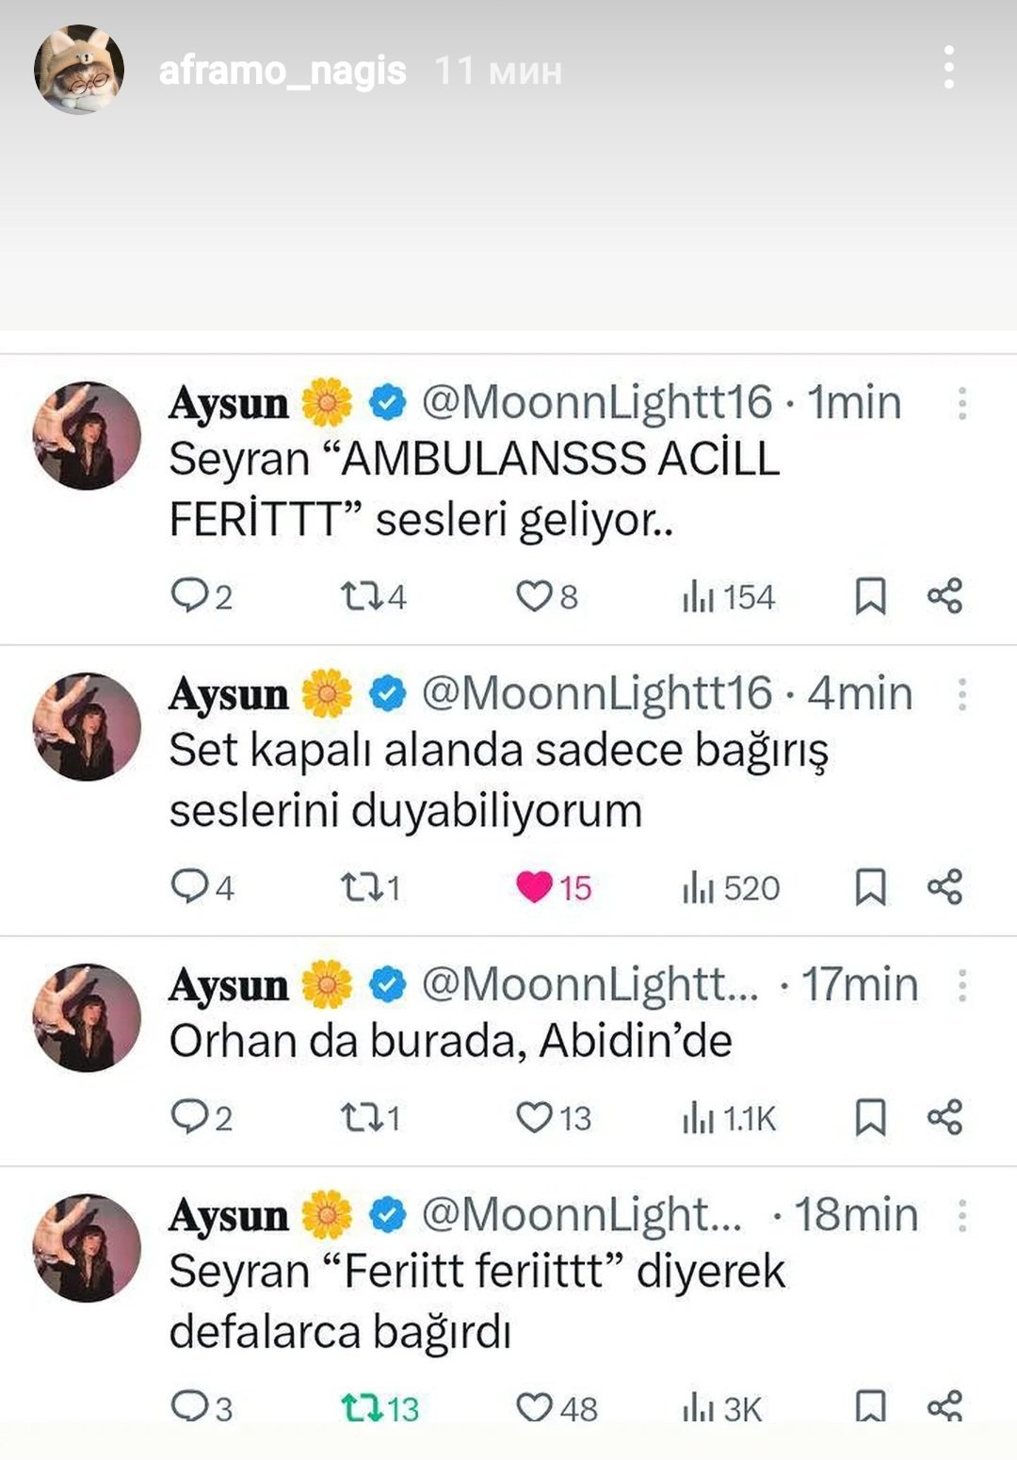Like the tweet with 8 likes
Screen dimensions: 1017x1460
[x=534, y=595]
